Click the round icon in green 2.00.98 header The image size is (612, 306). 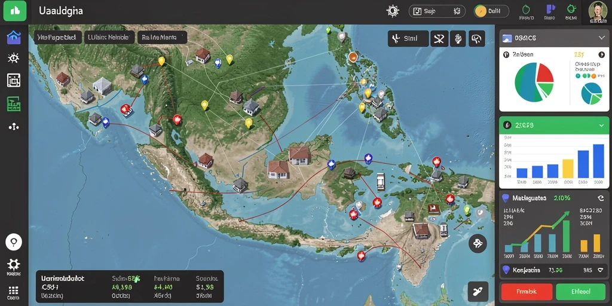[x=507, y=125]
